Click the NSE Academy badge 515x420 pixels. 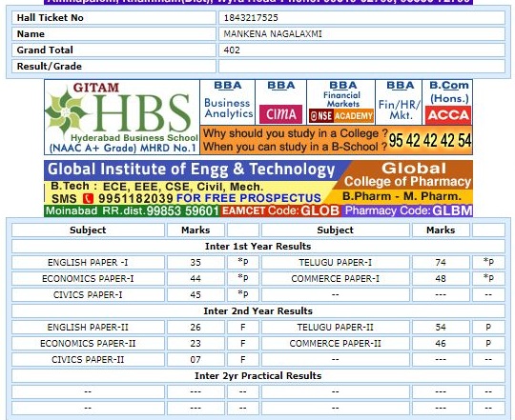click(341, 116)
